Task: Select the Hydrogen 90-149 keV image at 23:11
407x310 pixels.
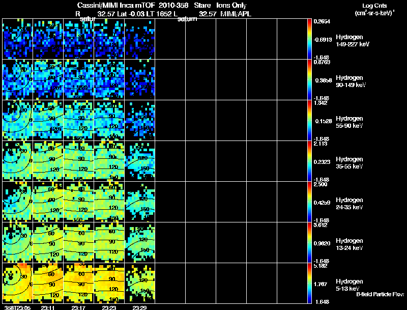Action: point(48,80)
